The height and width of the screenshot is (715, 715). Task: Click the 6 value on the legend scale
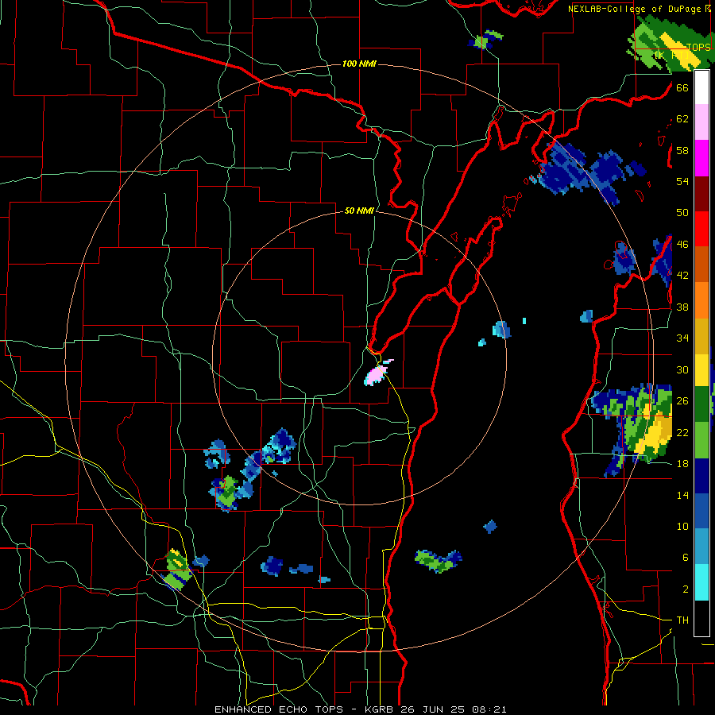click(x=685, y=558)
